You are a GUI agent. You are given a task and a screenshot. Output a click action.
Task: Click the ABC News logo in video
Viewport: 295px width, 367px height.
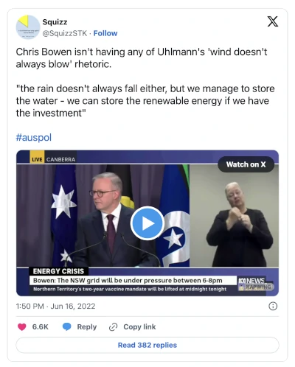251,281
